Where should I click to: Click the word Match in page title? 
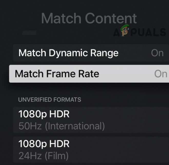pyautogui.click(x=61, y=18)
